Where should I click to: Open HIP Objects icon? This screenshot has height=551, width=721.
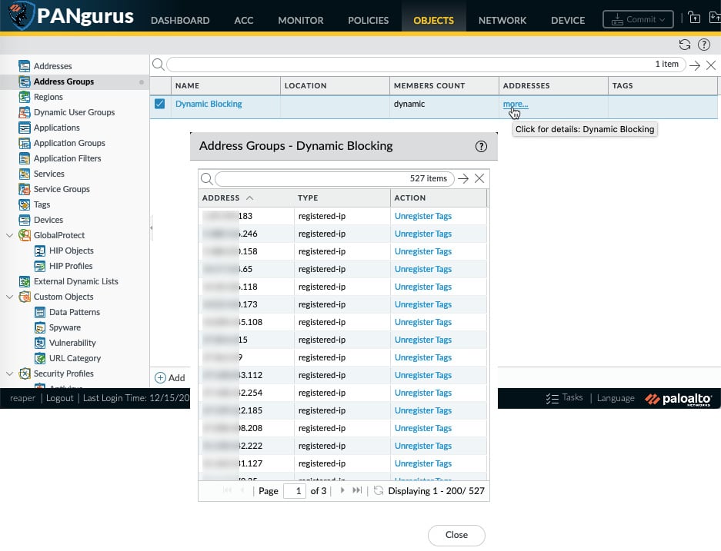pyautogui.click(x=40, y=251)
